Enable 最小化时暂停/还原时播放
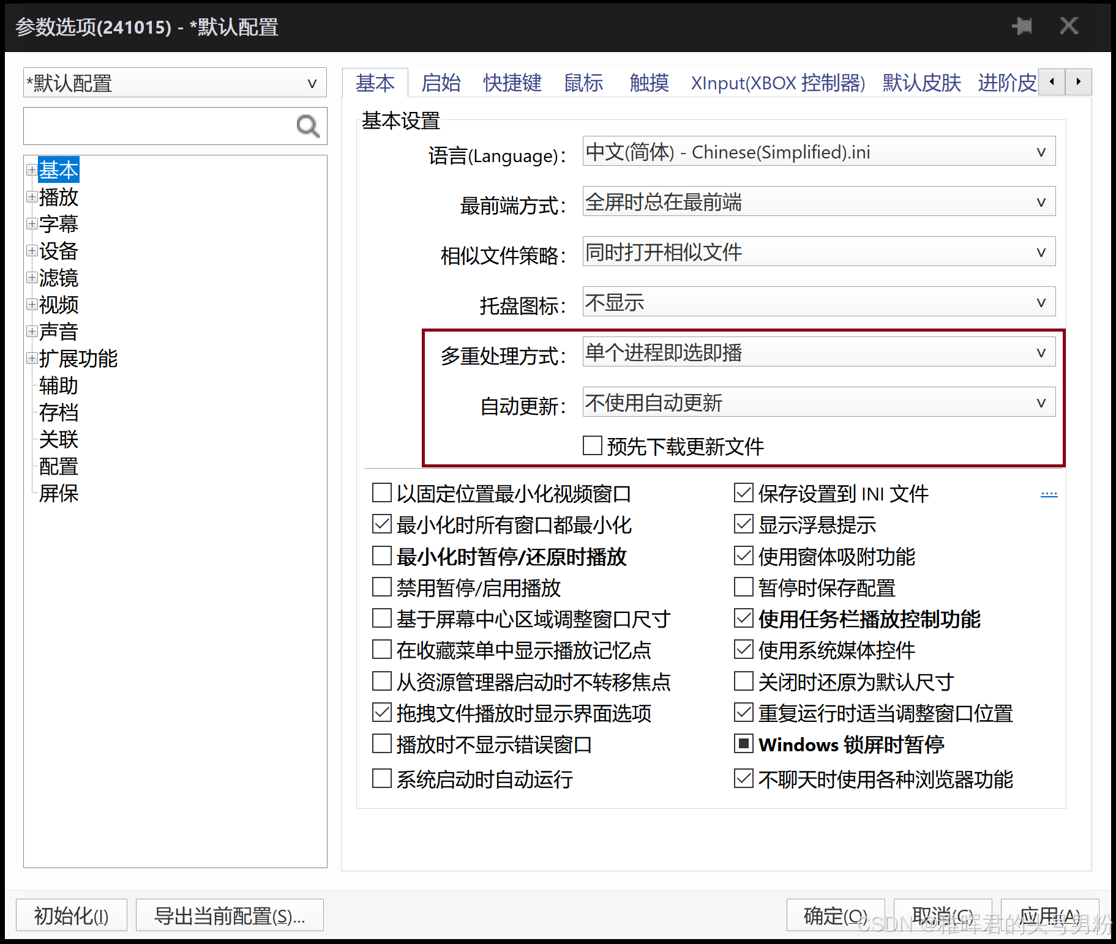The image size is (1116, 944). tap(382, 556)
